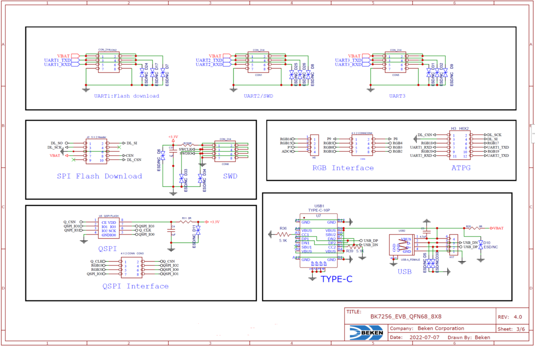Click the SWDIO net label
The height and width of the screenshot is (347, 535).
185,153
